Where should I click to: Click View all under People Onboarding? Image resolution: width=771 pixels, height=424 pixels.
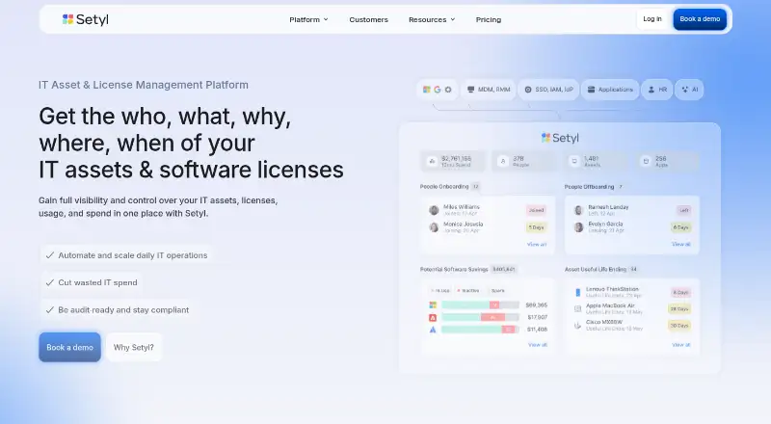coord(537,245)
